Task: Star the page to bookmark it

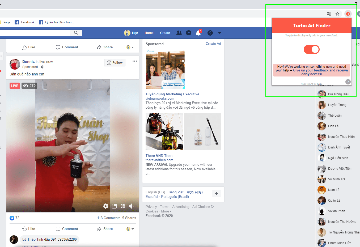Action: tap(337, 14)
